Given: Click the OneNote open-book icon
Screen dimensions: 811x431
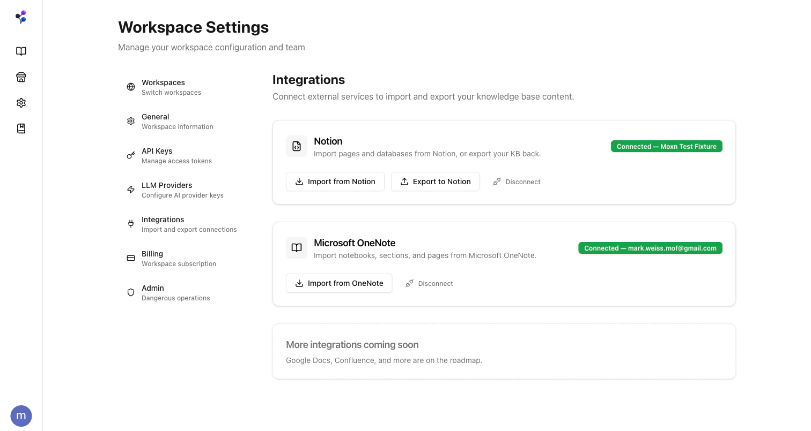Looking at the screenshot, I should [297, 248].
